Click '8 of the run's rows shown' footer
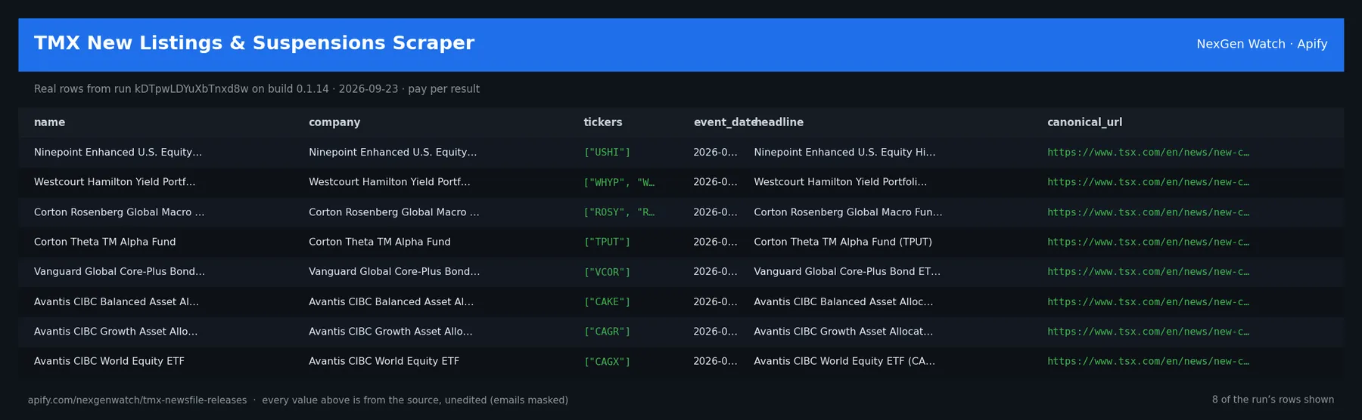 coord(1273,400)
